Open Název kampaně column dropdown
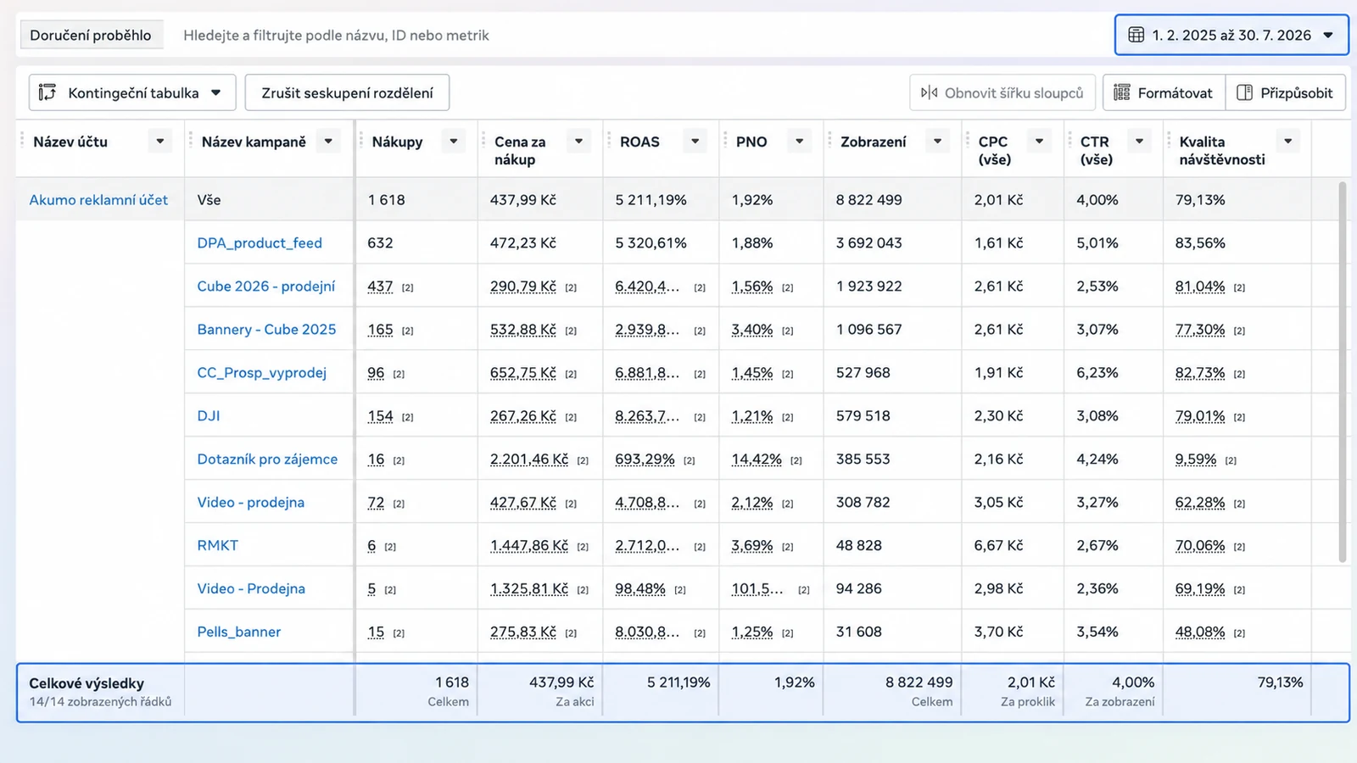The height and width of the screenshot is (763, 1357). tap(328, 142)
